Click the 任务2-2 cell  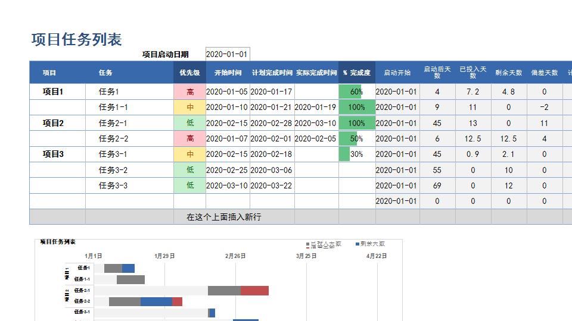click(x=129, y=139)
